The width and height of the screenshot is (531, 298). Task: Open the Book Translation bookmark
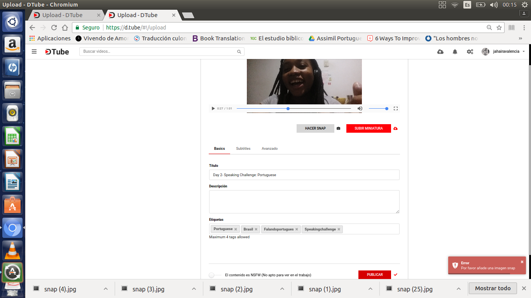tap(218, 38)
